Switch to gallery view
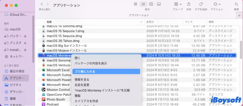Screen dimensions: 243x106 click(159, 4)
